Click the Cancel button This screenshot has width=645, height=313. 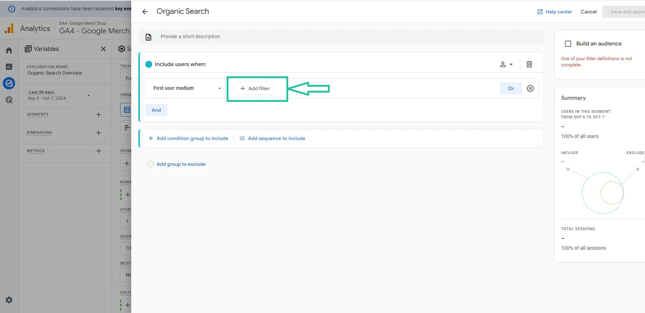click(x=589, y=12)
